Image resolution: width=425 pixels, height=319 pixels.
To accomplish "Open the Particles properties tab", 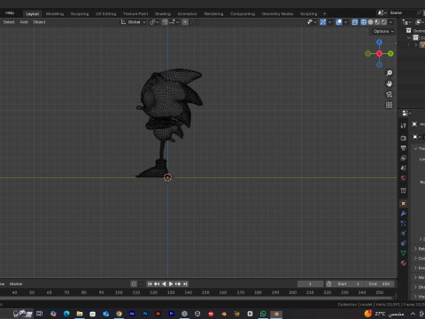I will pyautogui.click(x=403, y=223).
